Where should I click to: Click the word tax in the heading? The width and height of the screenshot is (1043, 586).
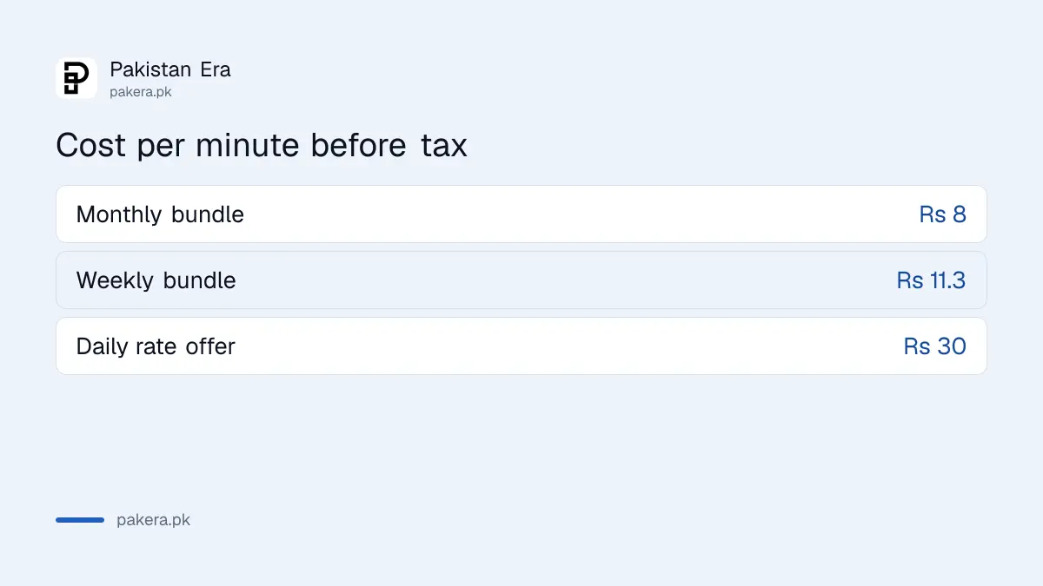(444, 145)
